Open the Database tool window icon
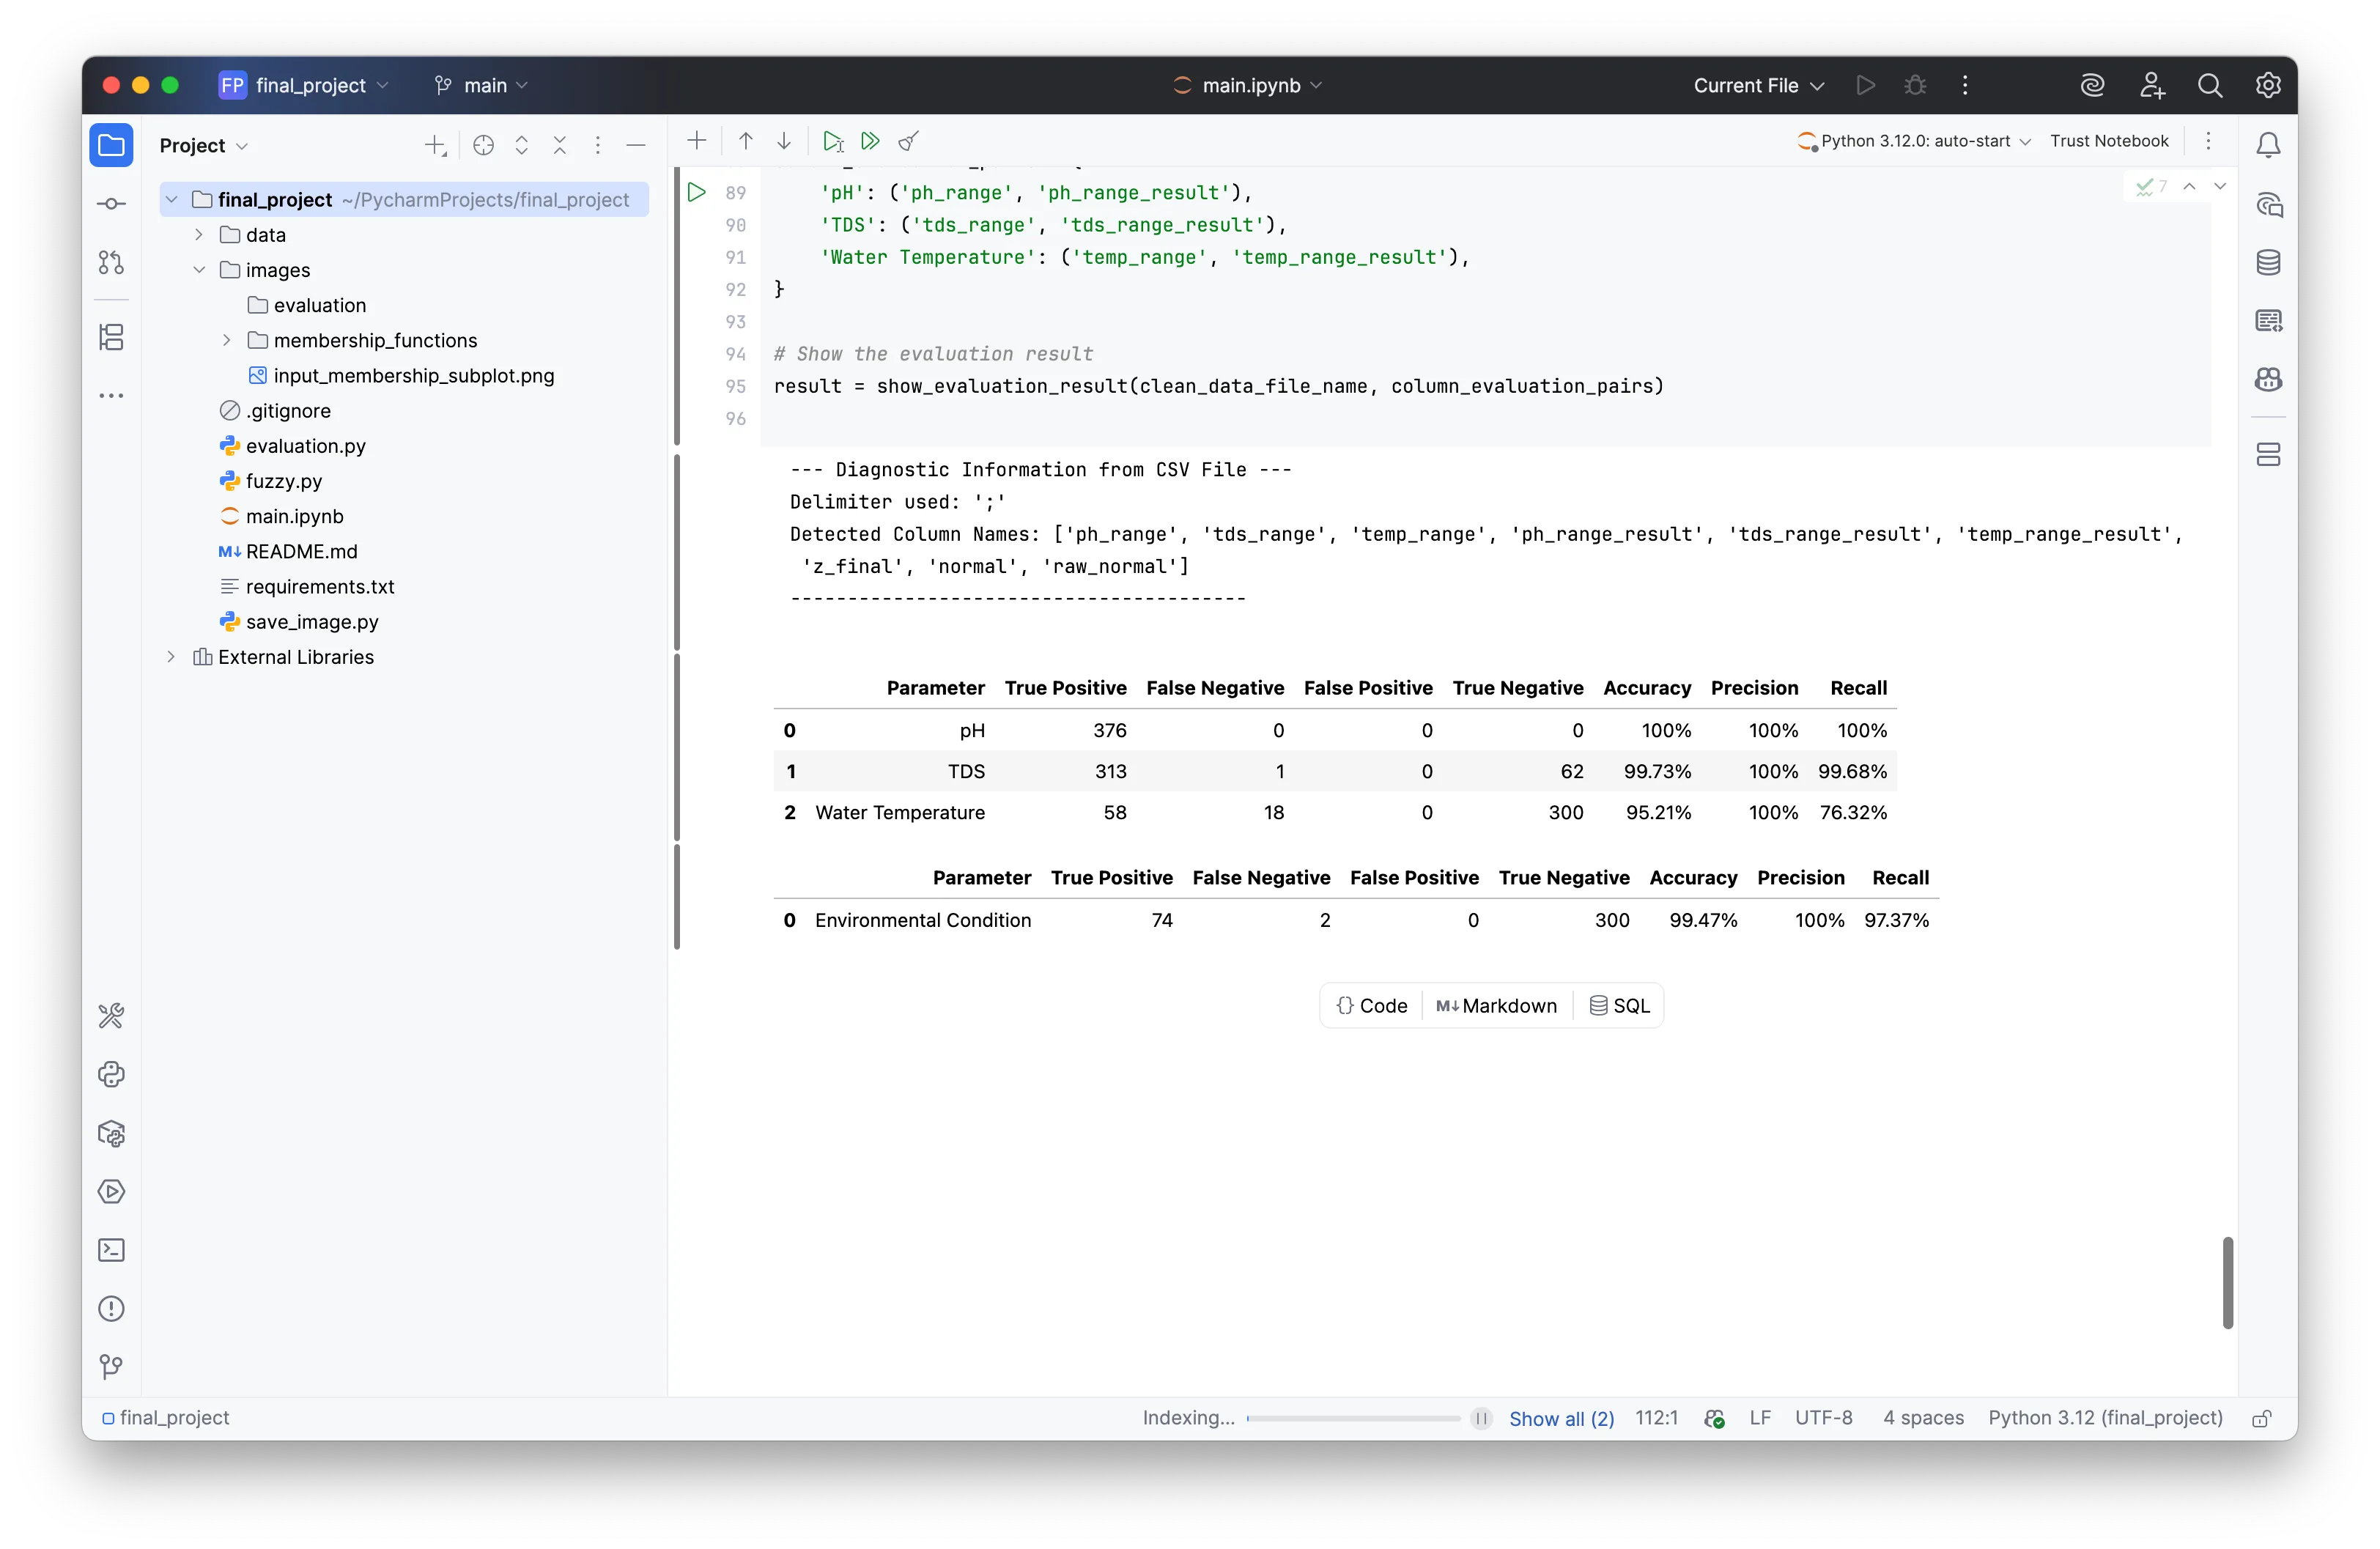The image size is (2380, 1549). [2268, 263]
